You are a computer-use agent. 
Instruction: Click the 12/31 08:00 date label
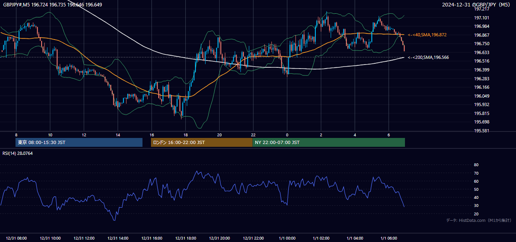click(x=16, y=238)
